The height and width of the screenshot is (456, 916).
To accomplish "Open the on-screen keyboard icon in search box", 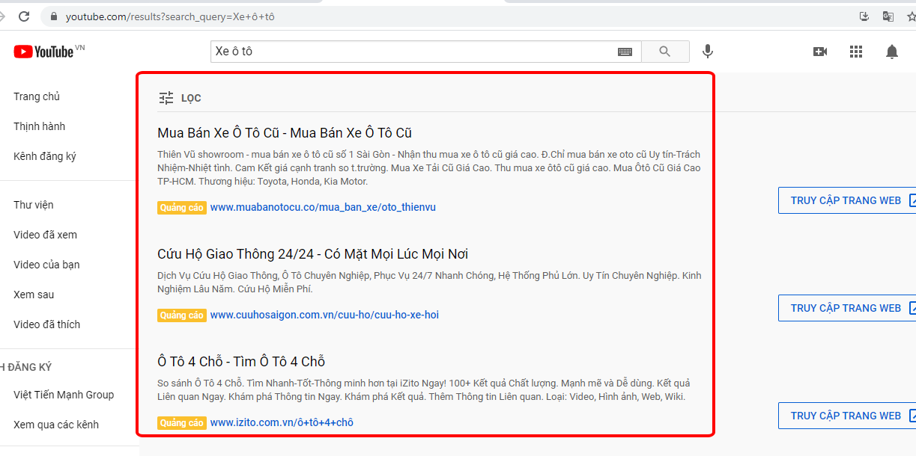I will pyautogui.click(x=625, y=52).
